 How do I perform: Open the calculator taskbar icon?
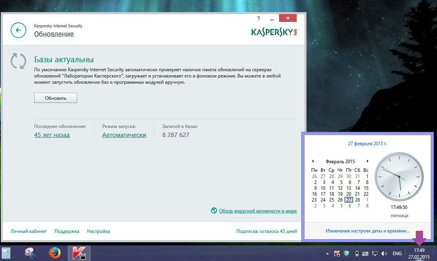(6, 253)
